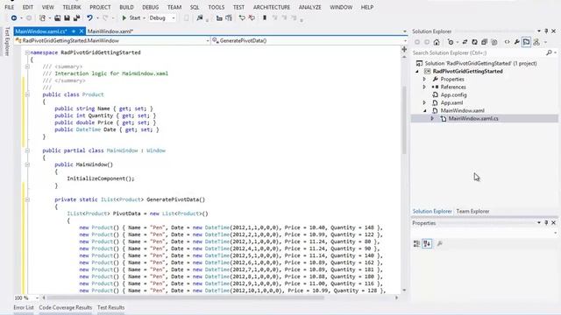Toggle Preview Selected Items in Solution Explorer
Screen dimensions: 561x315
pos(526,42)
